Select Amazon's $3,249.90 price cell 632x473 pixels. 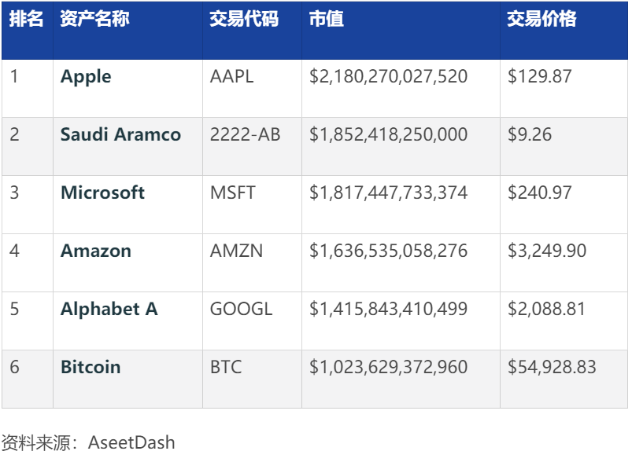(x=547, y=251)
